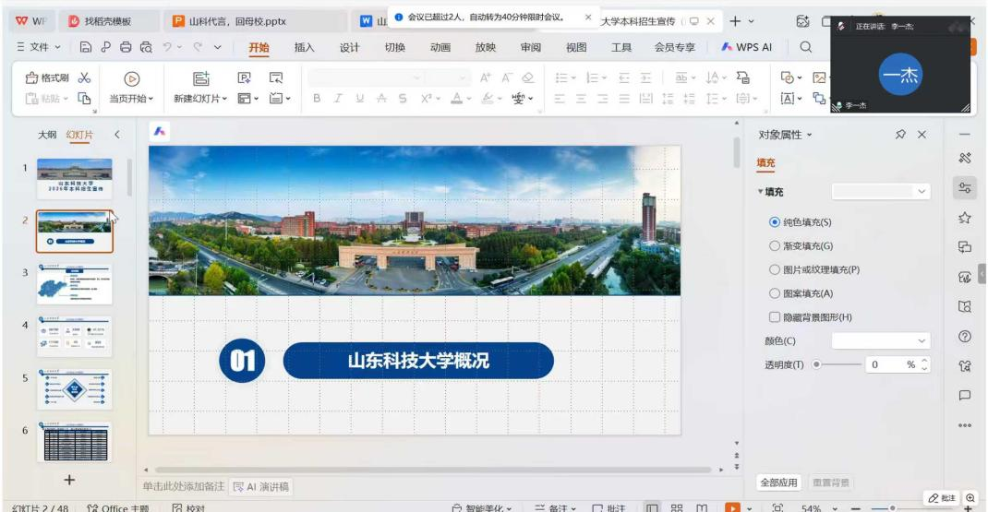Select the 渐变填充(G) radio option
The image size is (988, 512).
tap(775, 246)
